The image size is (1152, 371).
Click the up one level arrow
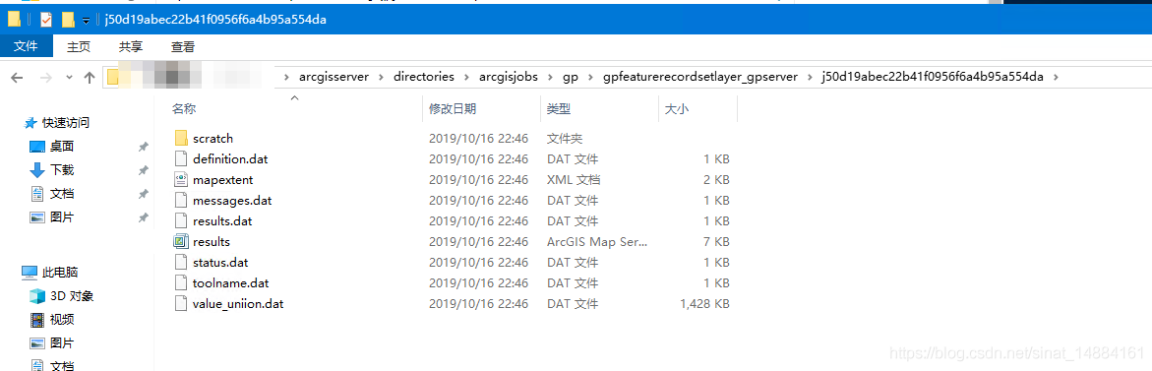click(90, 77)
